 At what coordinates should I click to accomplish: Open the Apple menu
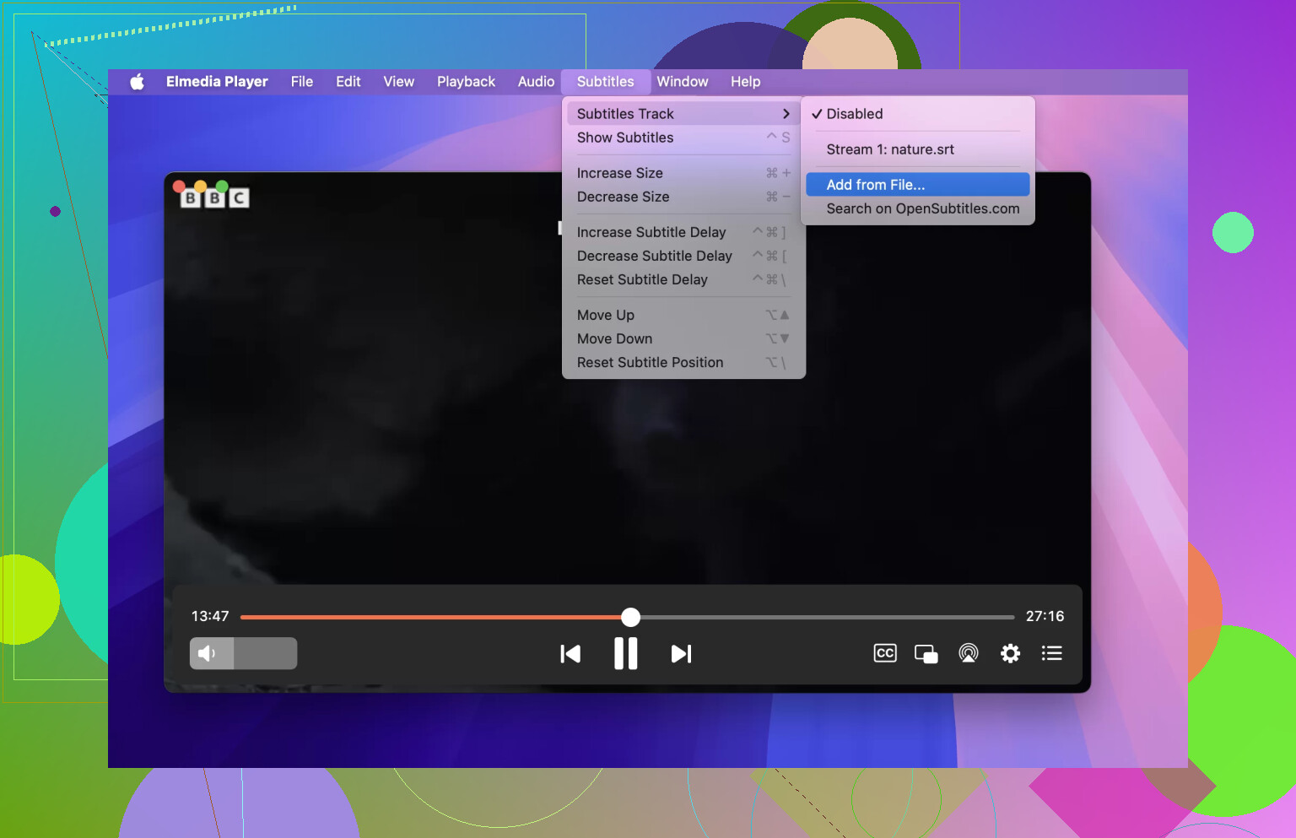coord(137,81)
